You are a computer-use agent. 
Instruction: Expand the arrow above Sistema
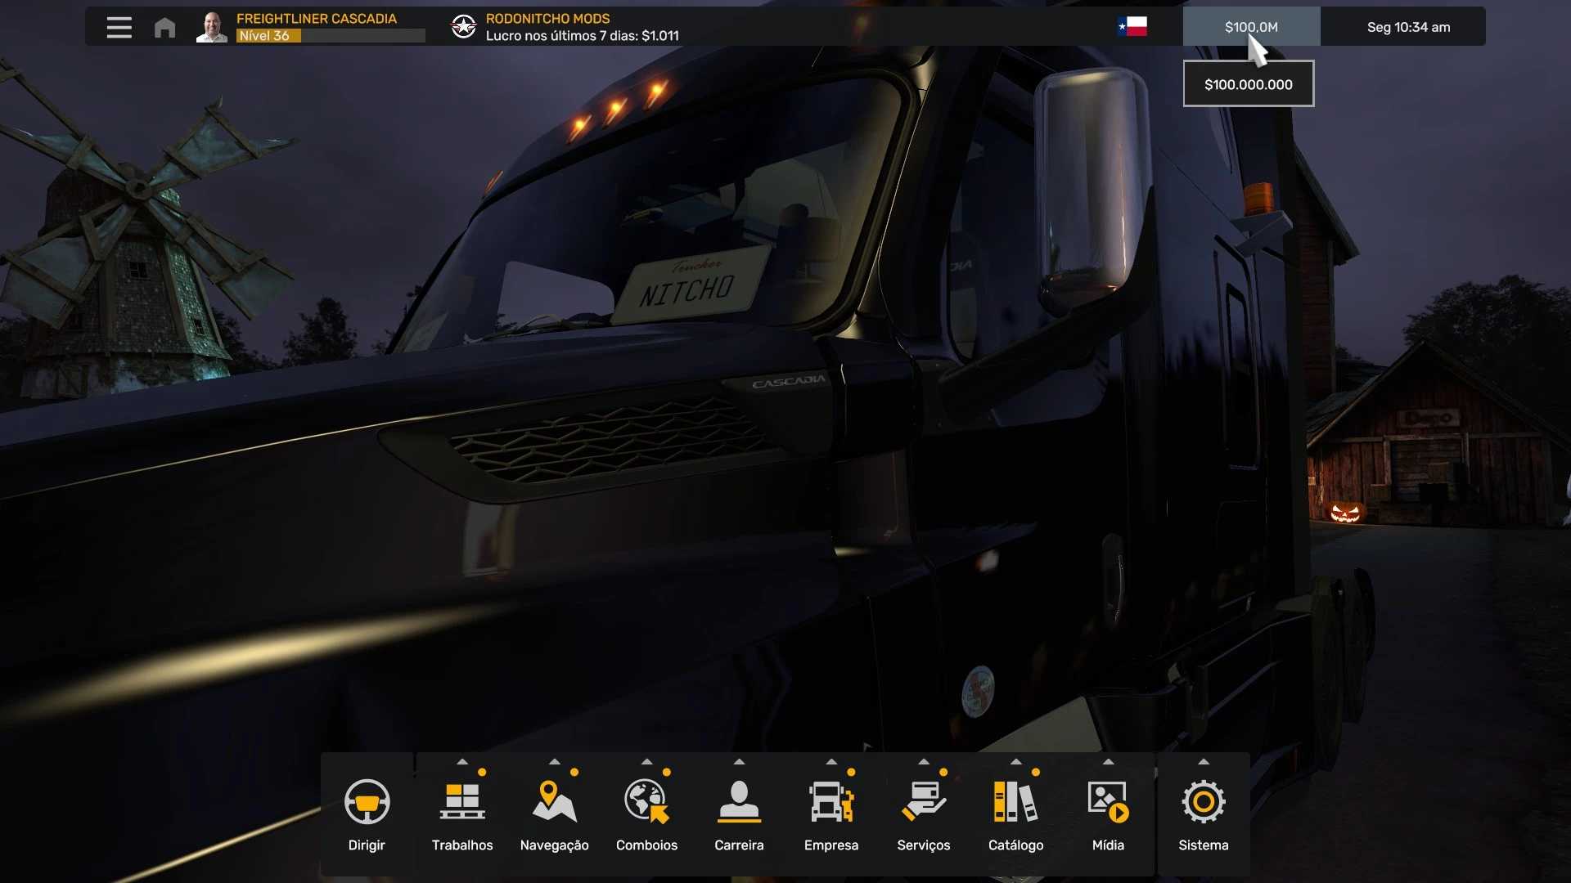(1203, 762)
